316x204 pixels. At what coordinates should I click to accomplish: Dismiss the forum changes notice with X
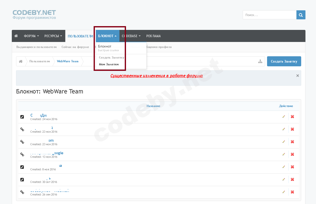pyautogui.click(x=298, y=76)
